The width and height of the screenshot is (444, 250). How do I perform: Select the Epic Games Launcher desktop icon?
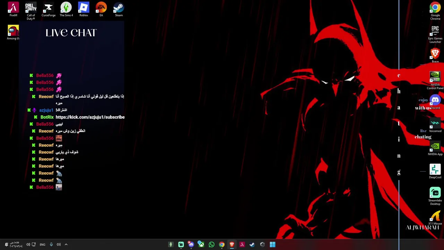point(435,34)
